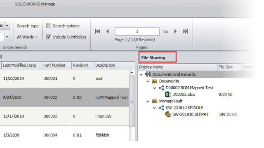Click Documents and Records root icon
Image resolution: width=264 pixels, height=148 pixels.
(x=148, y=74)
